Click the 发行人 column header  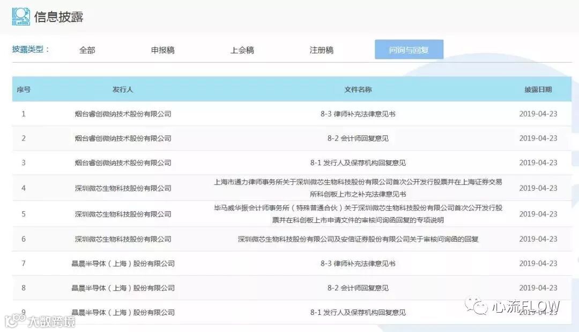click(123, 89)
